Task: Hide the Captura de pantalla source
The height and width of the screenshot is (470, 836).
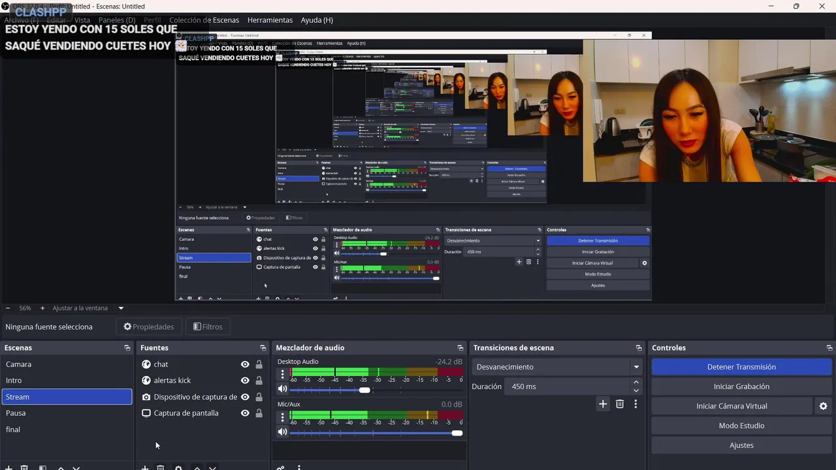Action: (245, 413)
